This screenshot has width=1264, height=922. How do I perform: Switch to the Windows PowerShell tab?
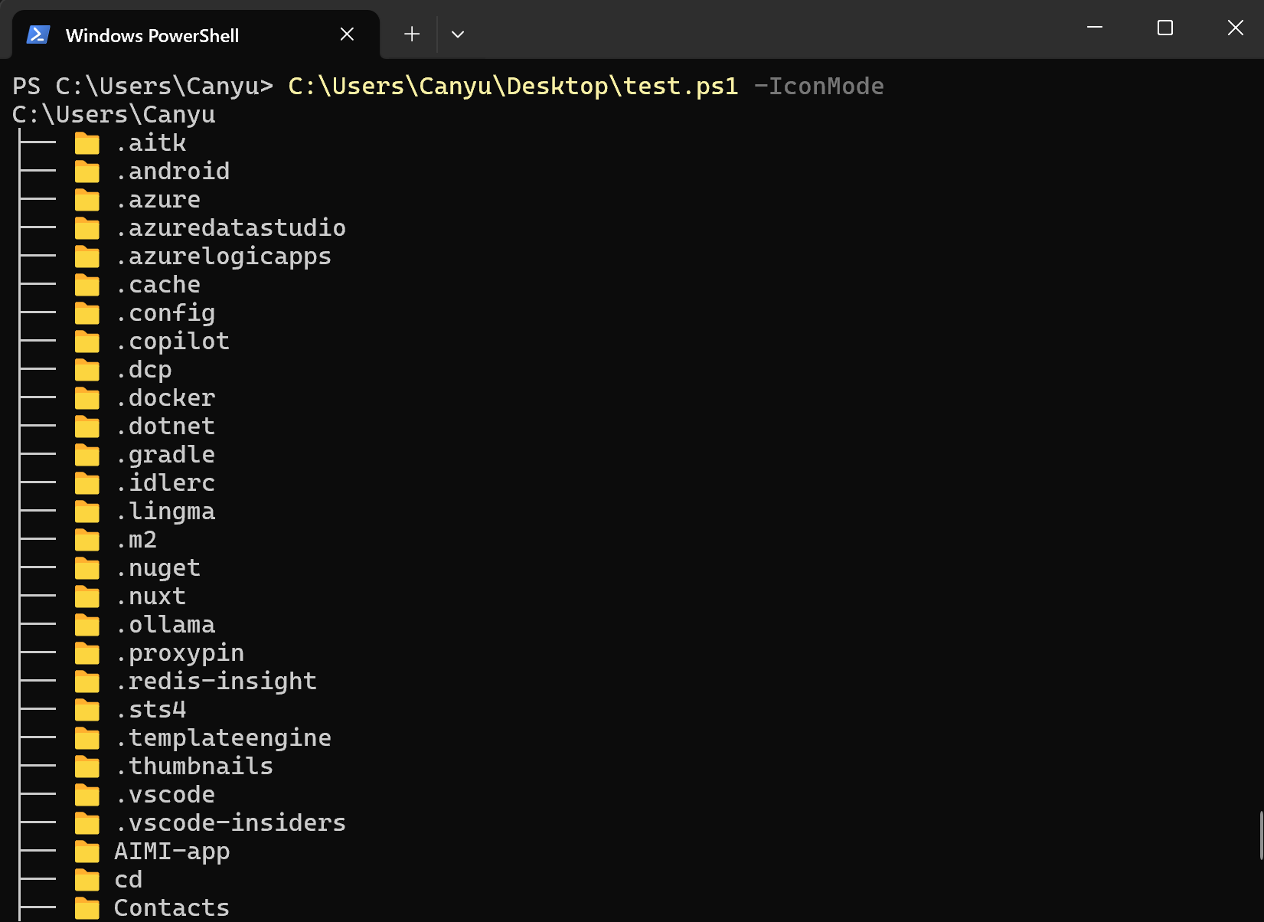pos(195,35)
